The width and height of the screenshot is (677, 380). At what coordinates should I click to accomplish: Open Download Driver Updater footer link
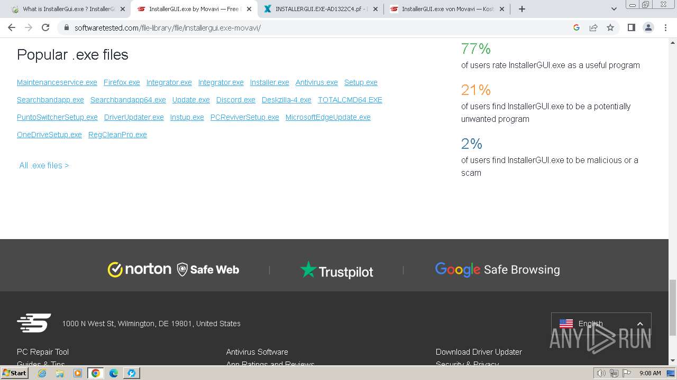[x=479, y=352]
